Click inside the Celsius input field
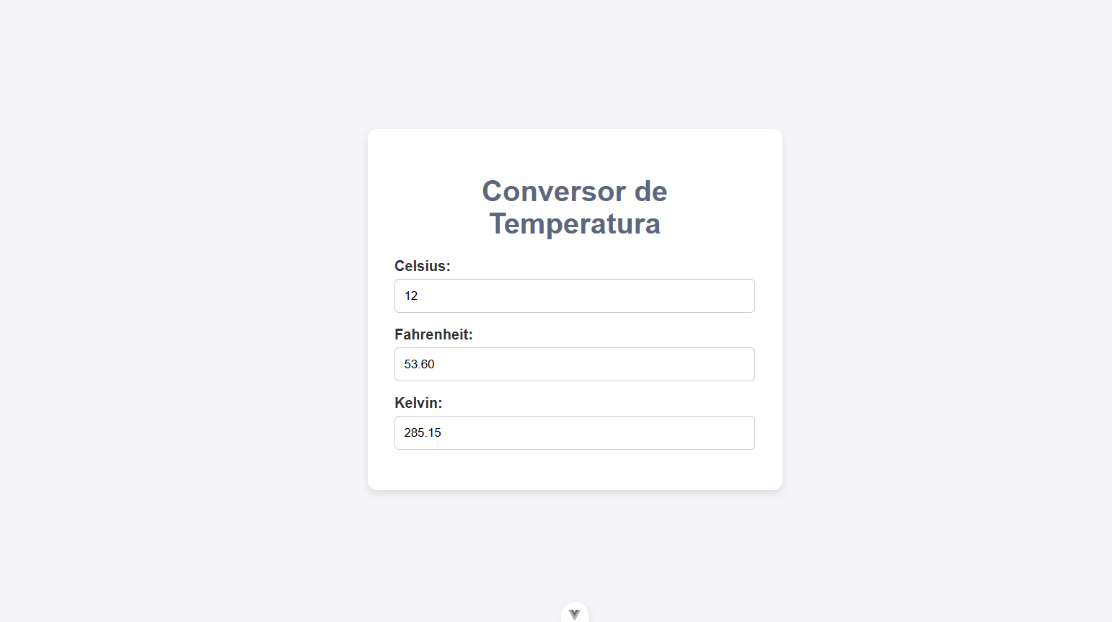Viewport: 1112px width, 622px height. (575, 296)
